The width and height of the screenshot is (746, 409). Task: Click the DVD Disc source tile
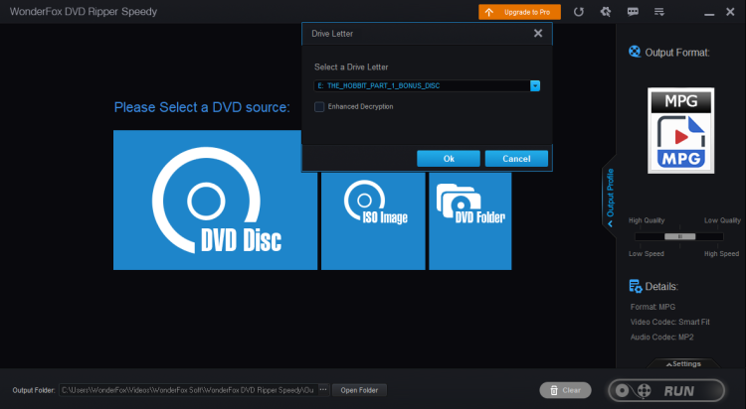click(x=215, y=200)
